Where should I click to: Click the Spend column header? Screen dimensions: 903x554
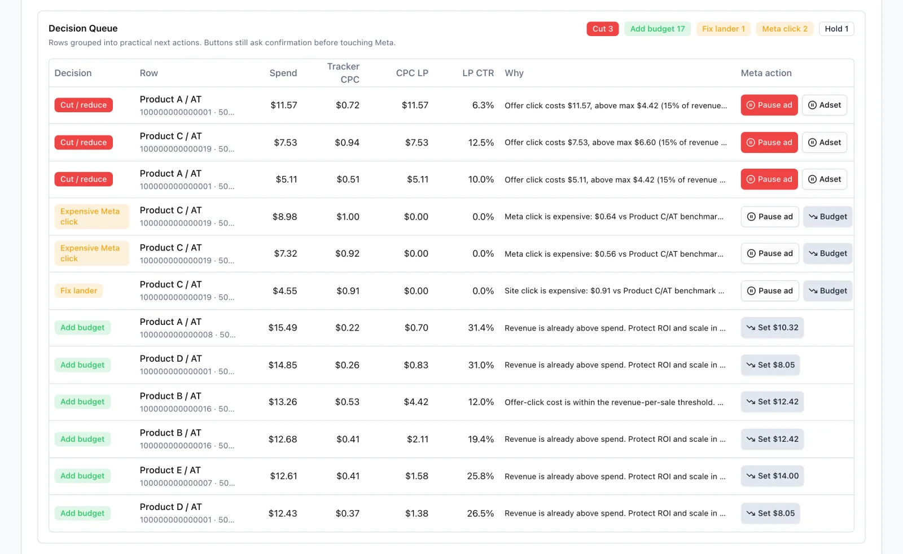[283, 73]
